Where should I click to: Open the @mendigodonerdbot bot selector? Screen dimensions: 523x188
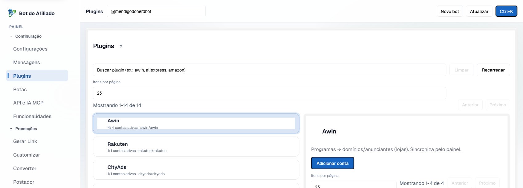click(x=156, y=11)
